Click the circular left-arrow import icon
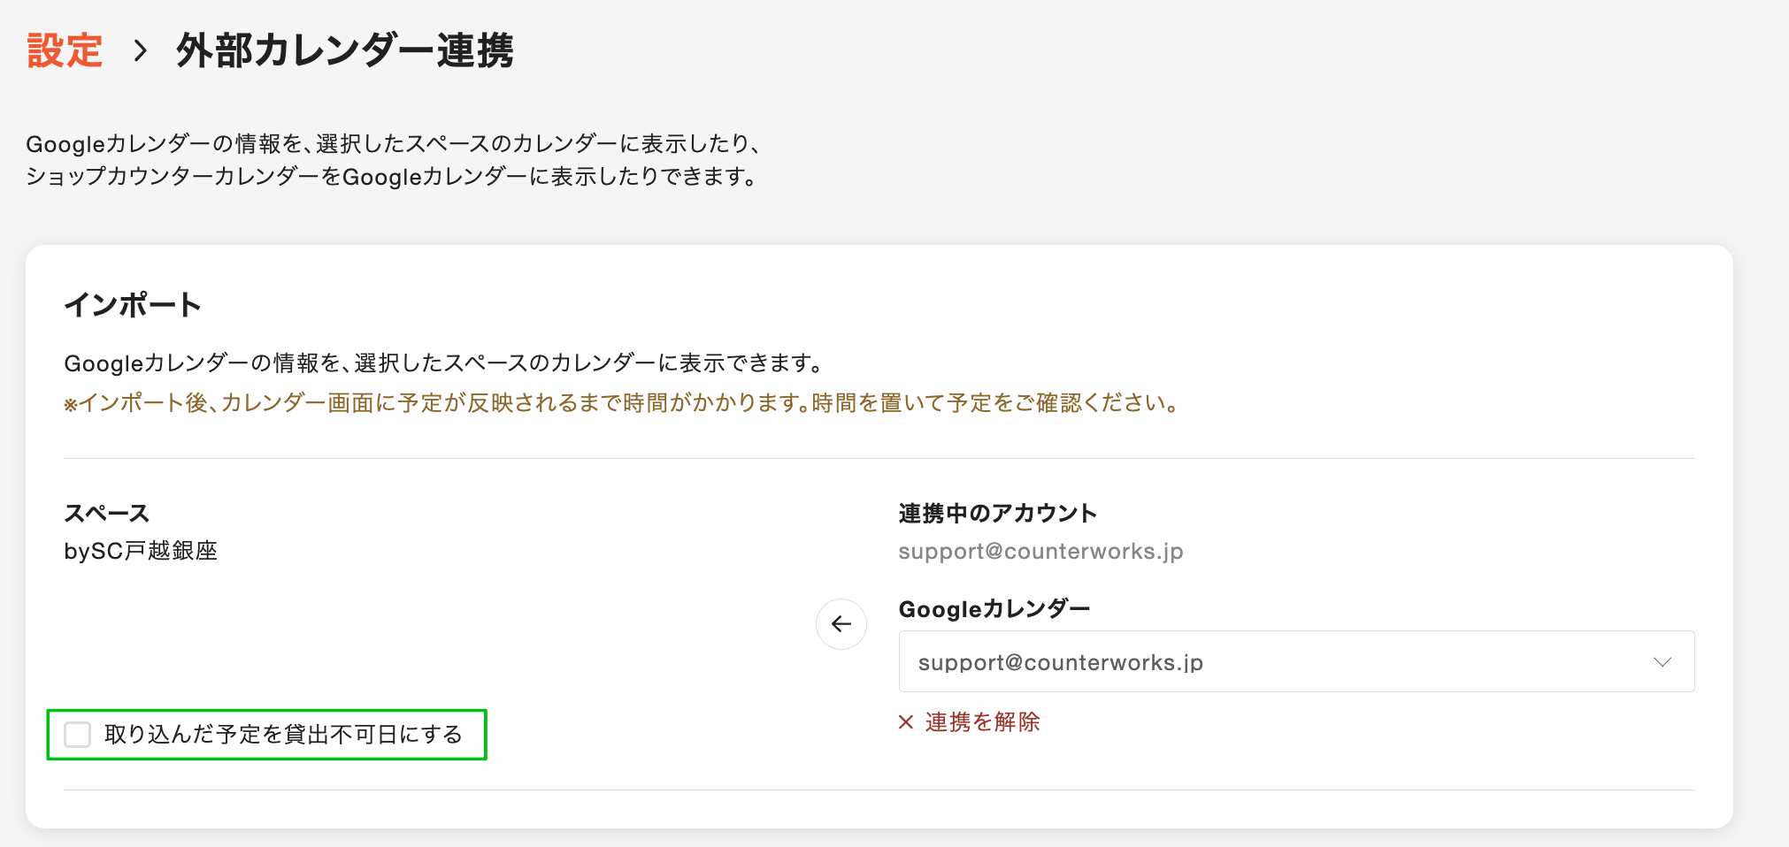 (x=841, y=624)
